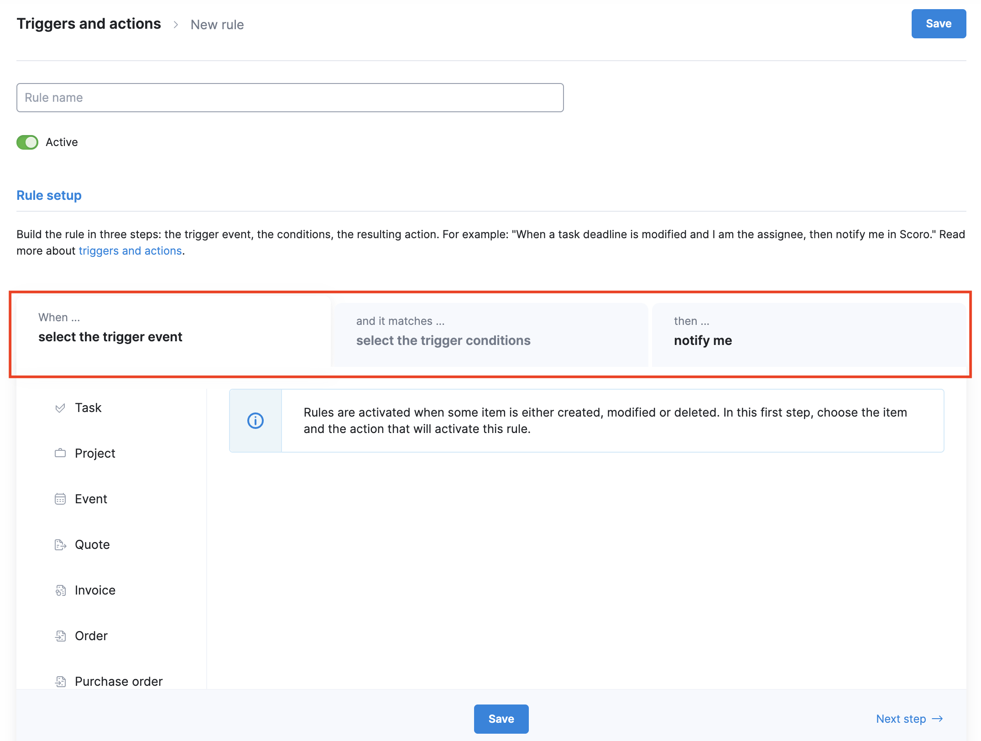
Task: Open the then notify me tab
Action: [809, 335]
